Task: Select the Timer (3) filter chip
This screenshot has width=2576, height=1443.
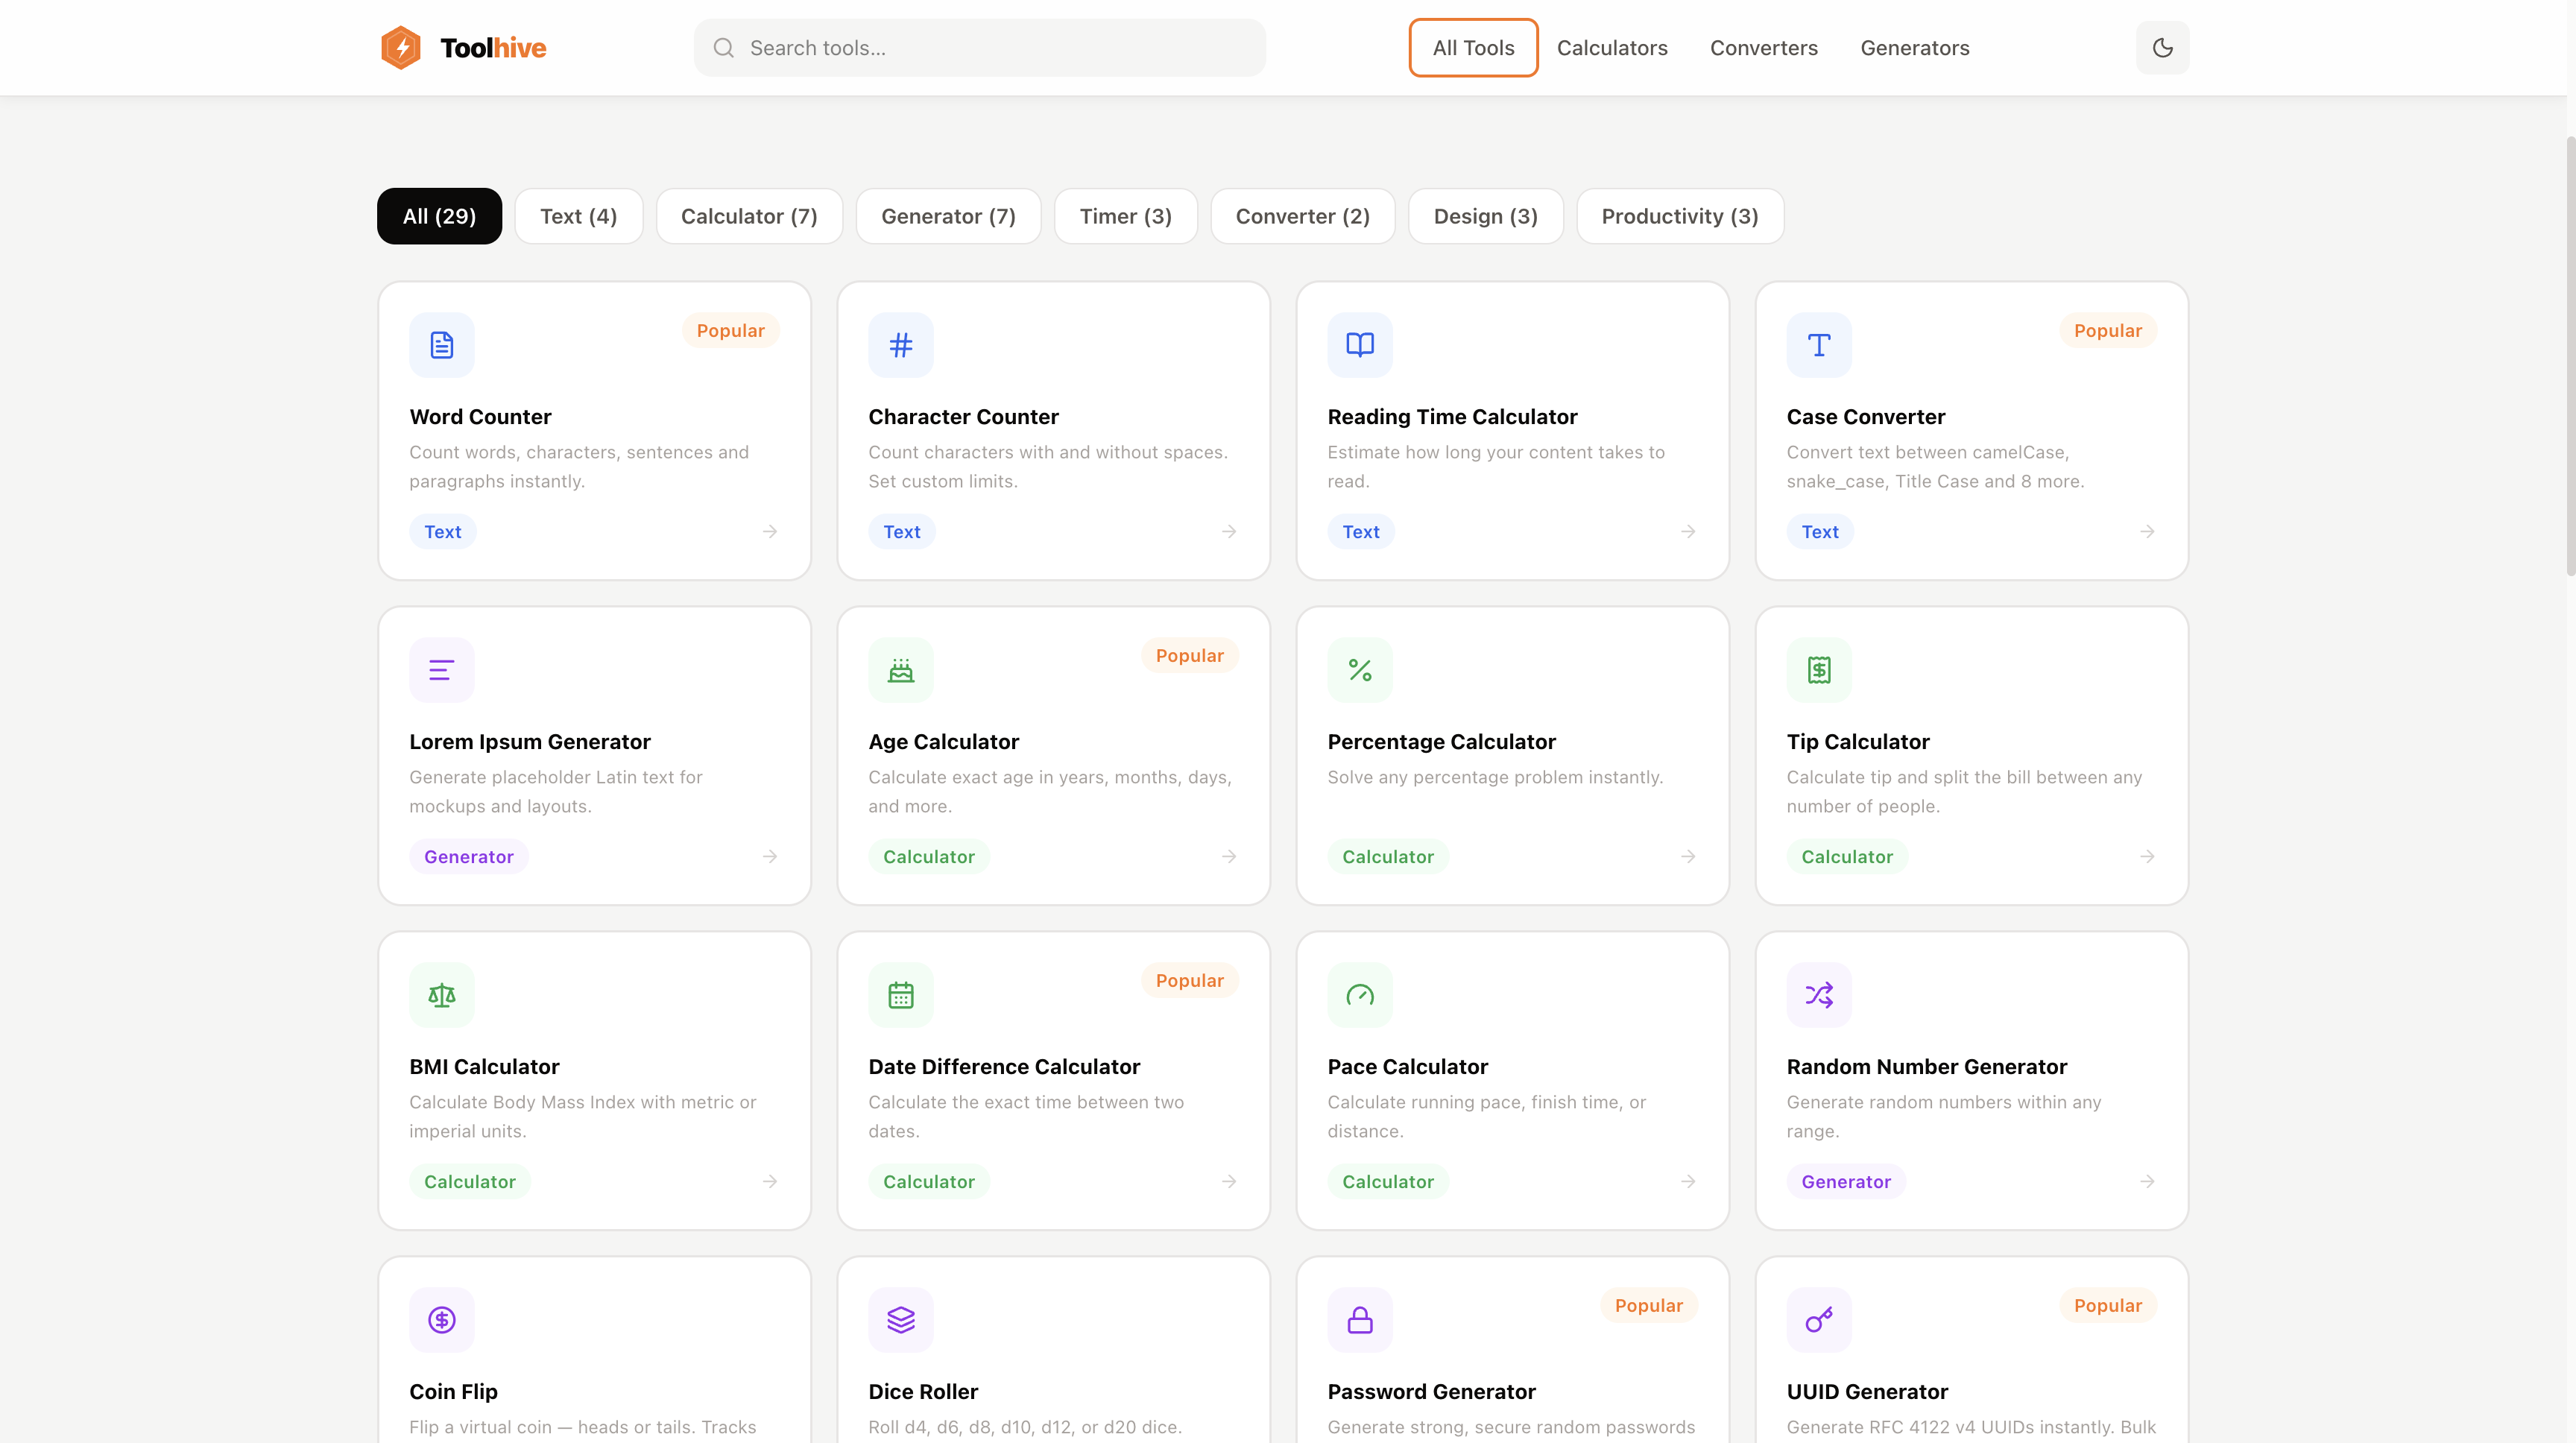Action: [x=1125, y=216]
